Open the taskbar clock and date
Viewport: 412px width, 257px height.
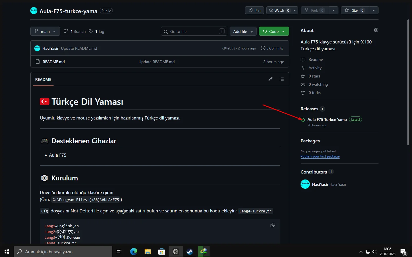[x=388, y=252]
